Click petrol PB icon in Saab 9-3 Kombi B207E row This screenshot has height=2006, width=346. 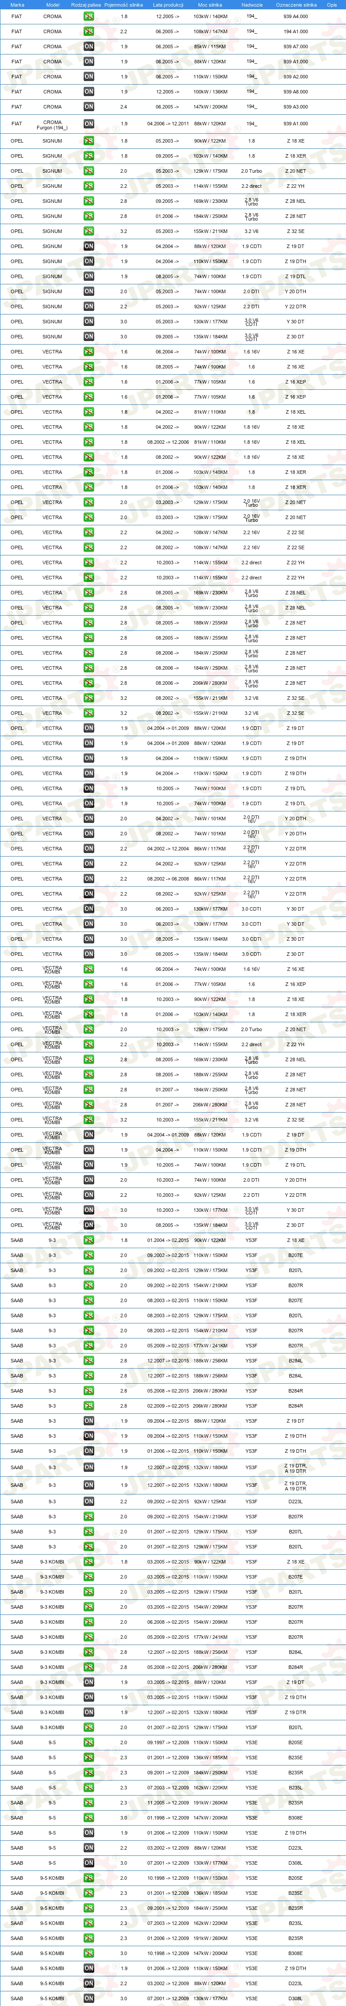(x=88, y=1577)
